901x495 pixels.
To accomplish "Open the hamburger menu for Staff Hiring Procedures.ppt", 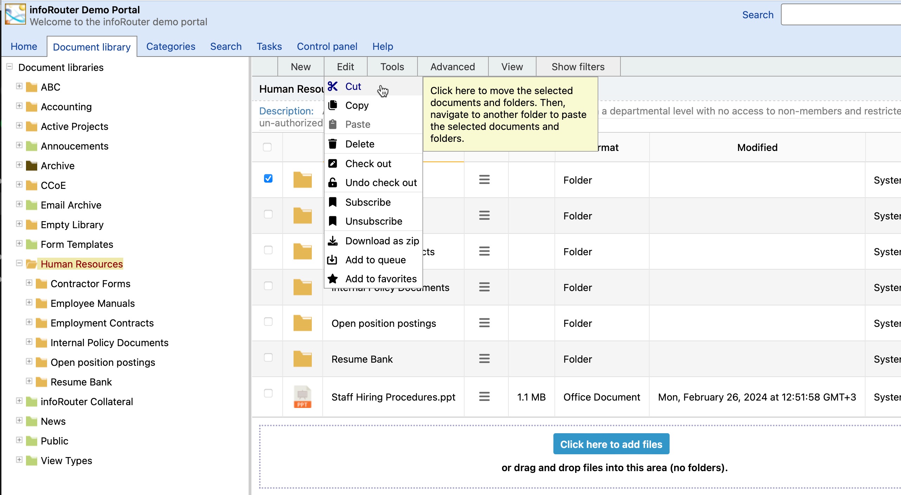I will pyautogui.click(x=484, y=396).
